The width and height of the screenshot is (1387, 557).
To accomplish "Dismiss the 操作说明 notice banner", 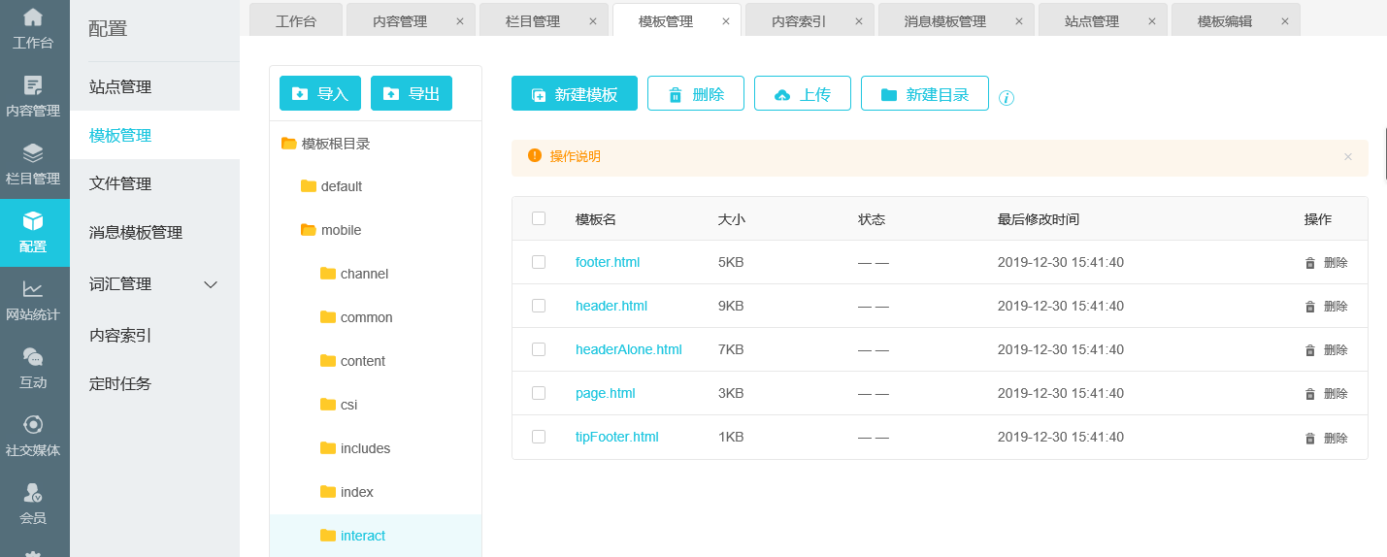I will tap(1347, 157).
